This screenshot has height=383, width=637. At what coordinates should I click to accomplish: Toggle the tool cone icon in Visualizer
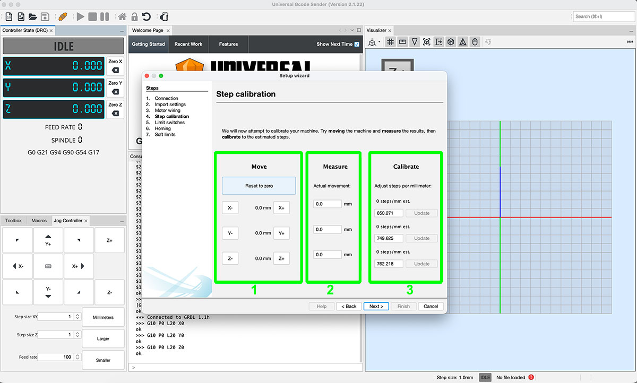pyautogui.click(x=415, y=42)
